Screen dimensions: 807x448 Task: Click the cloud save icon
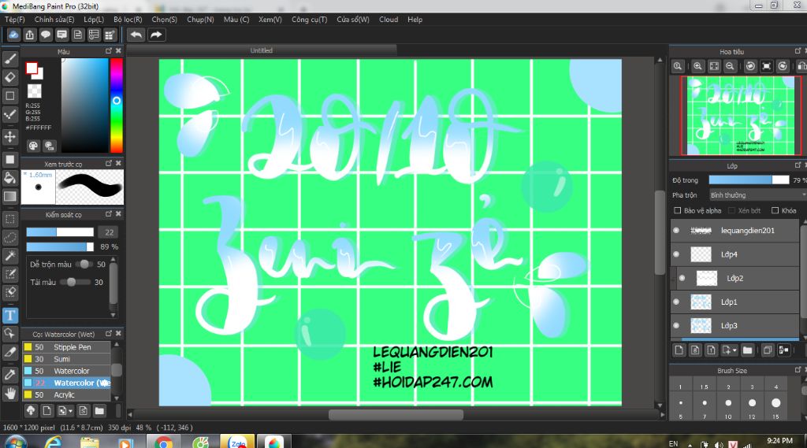pos(13,35)
